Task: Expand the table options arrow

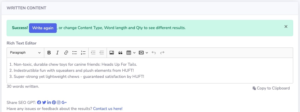Action: 134,53
